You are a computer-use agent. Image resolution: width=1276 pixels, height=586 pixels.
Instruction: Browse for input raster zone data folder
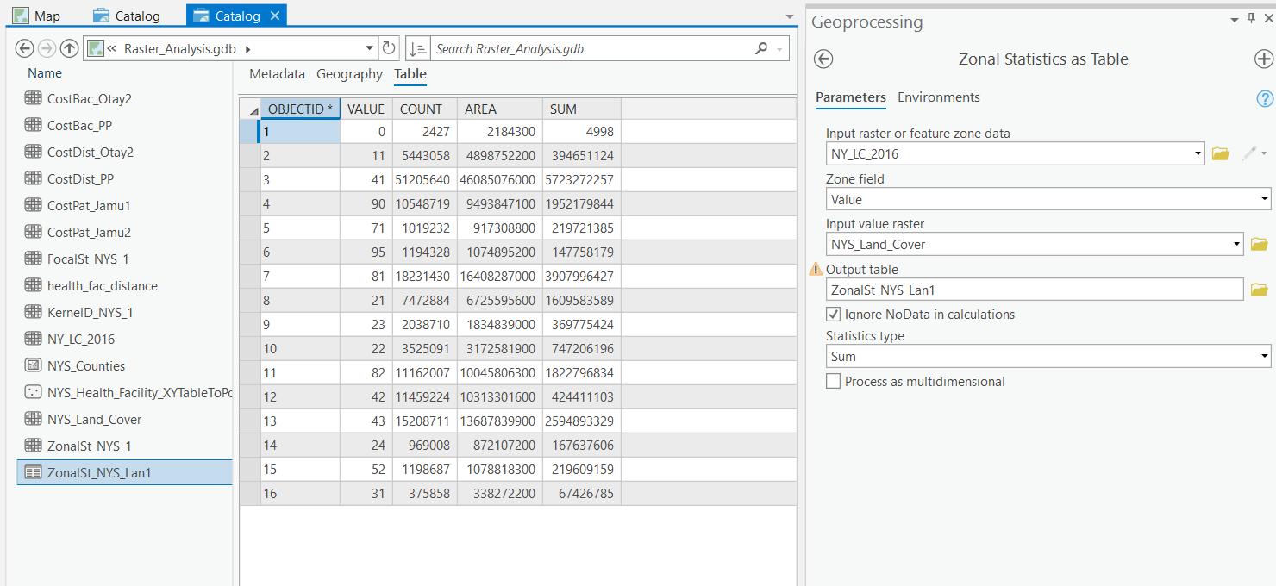1220,154
